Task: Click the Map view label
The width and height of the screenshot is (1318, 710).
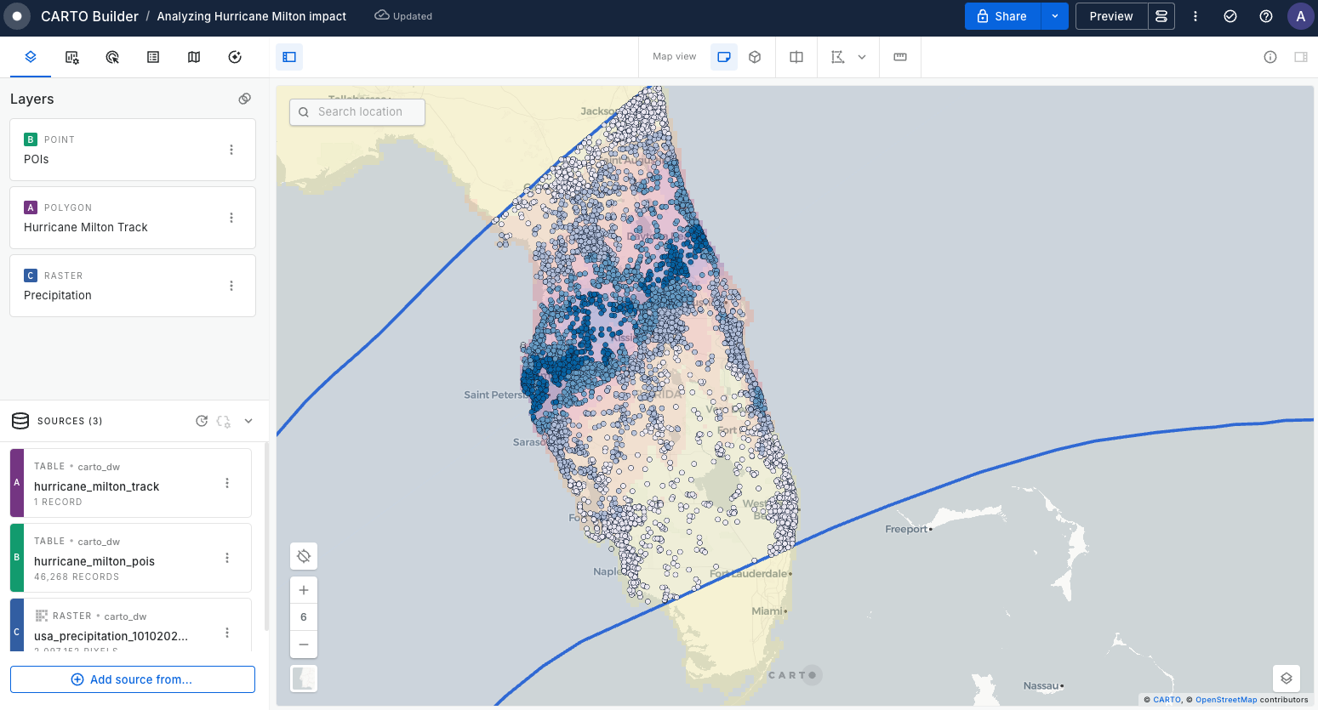Action: click(675, 57)
